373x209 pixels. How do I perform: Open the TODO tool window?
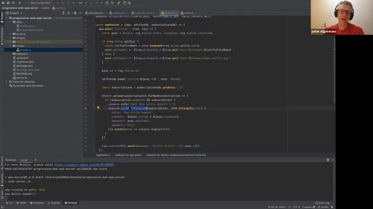(x=22, y=203)
